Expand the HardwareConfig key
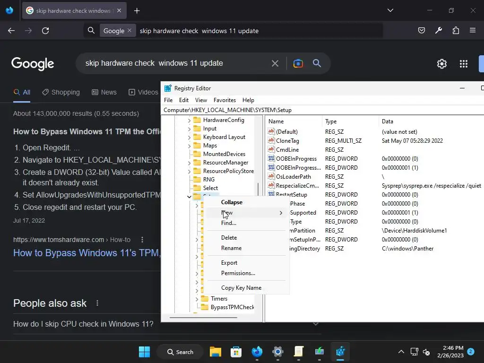 point(189,121)
